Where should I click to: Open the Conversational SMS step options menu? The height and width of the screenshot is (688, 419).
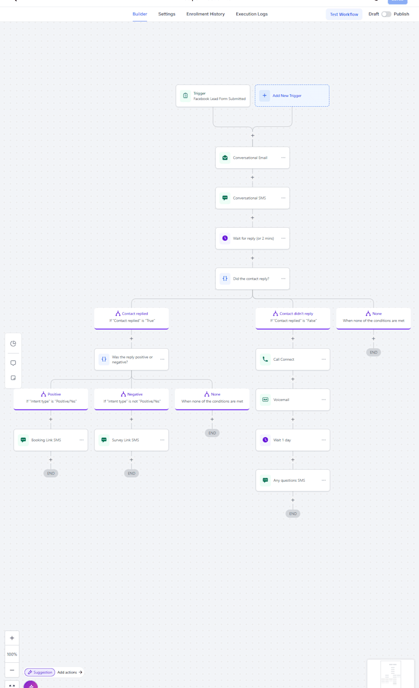pyautogui.click(x=283, y=198)
